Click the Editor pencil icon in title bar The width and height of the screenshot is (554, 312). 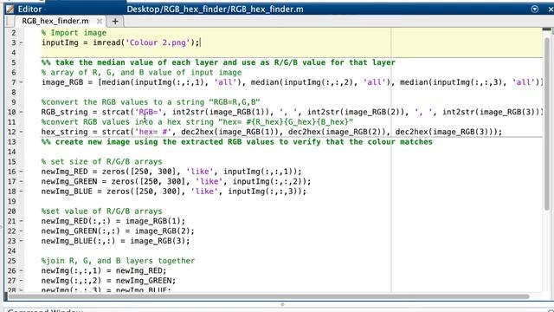10,10
